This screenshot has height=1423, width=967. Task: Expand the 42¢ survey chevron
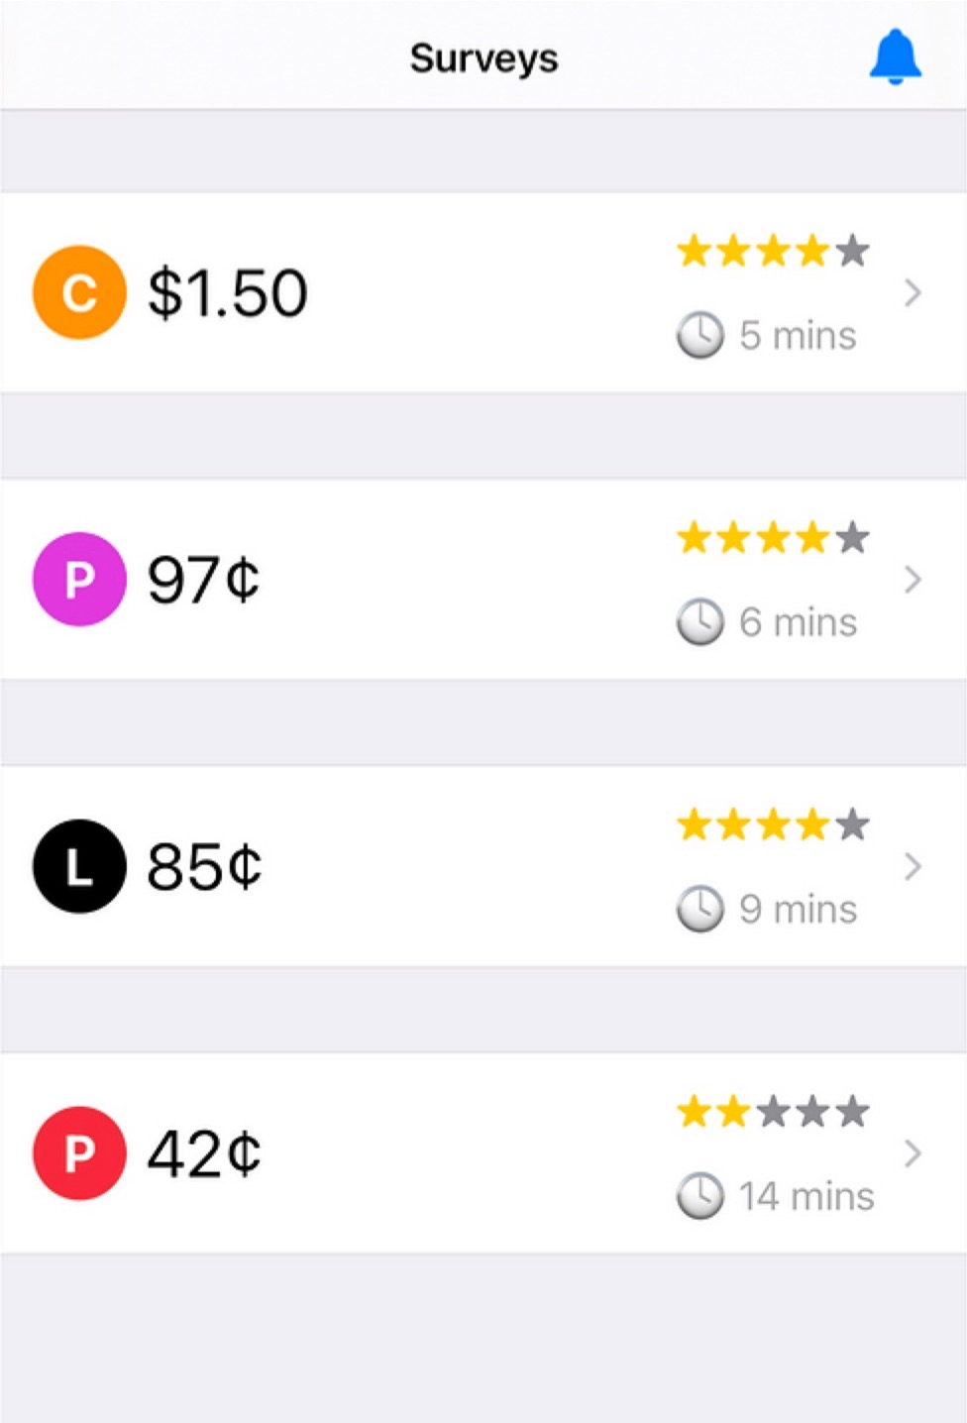(x=913, y=1152)
